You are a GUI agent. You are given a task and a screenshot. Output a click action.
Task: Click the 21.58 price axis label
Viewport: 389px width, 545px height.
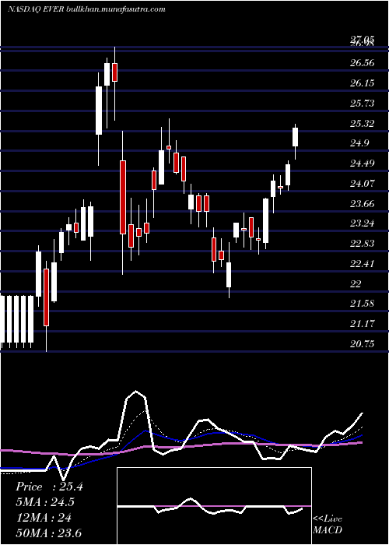click(363, 304)
